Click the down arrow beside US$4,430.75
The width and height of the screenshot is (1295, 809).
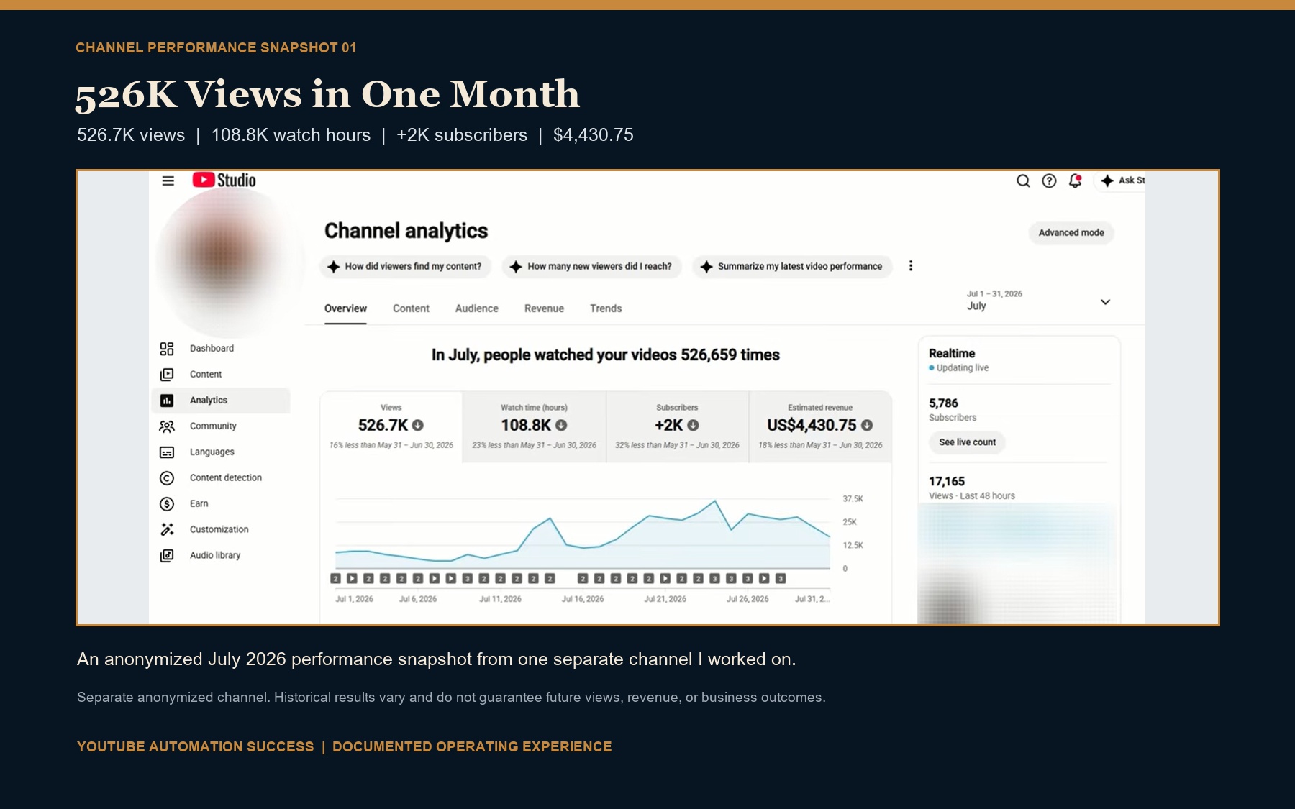click(867, 426)
